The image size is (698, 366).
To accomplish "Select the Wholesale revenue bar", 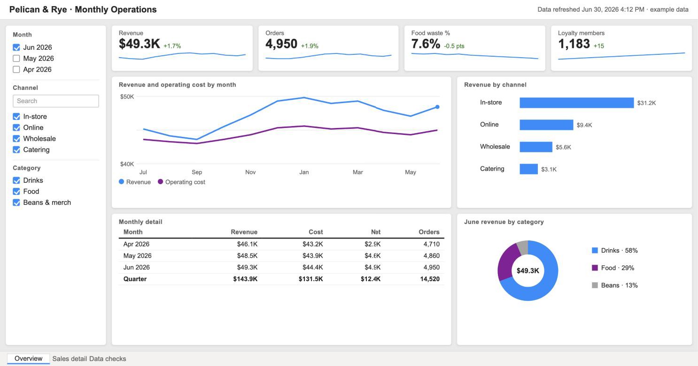I will pyautogui.click(x=536, y=147).
